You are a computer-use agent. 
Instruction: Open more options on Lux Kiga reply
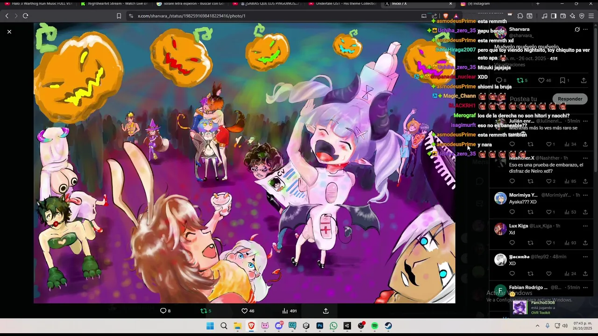pos(585,226)
